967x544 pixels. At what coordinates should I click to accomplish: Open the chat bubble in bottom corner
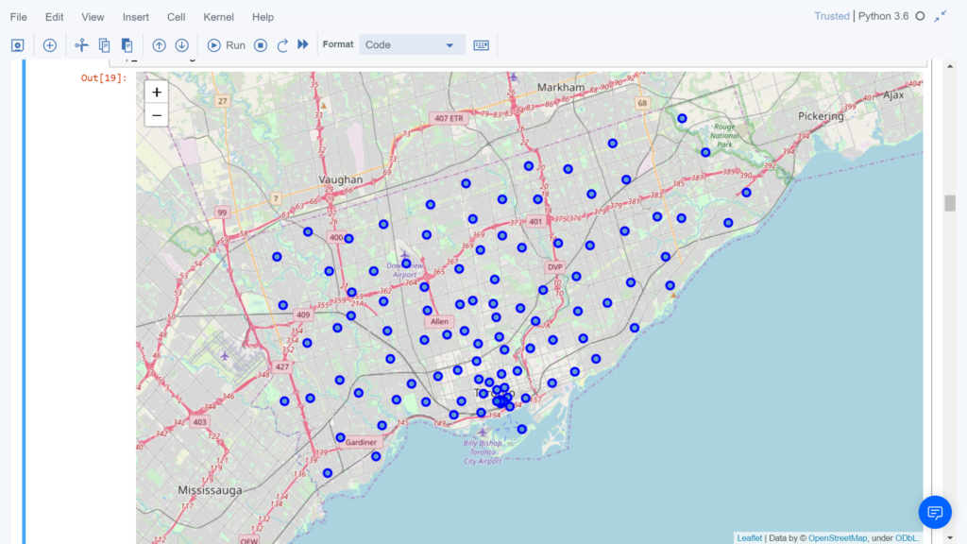click(x=935, y=512)
